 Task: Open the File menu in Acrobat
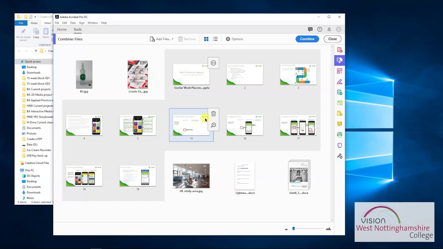pyautogui.click(x=57, y=23)
